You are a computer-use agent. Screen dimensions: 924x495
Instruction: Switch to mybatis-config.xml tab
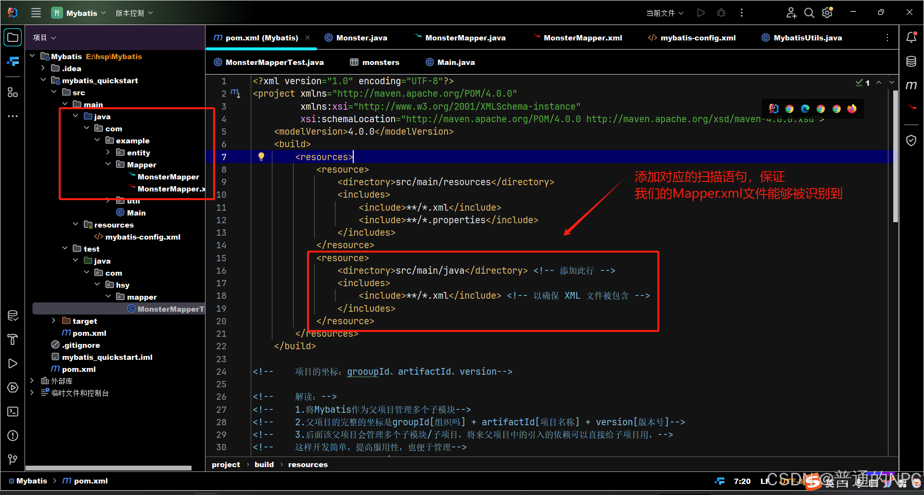(x=692, y=38)
